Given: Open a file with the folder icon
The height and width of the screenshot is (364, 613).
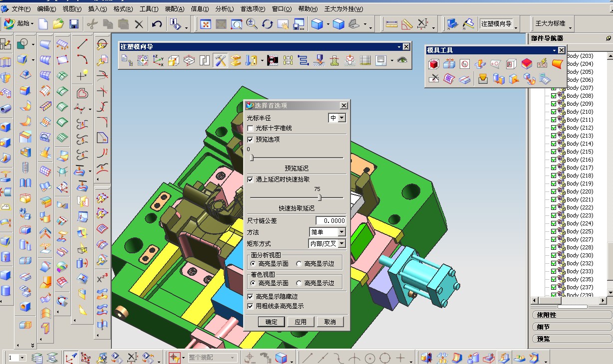Looking at the screenshot, I should point(58,23).
